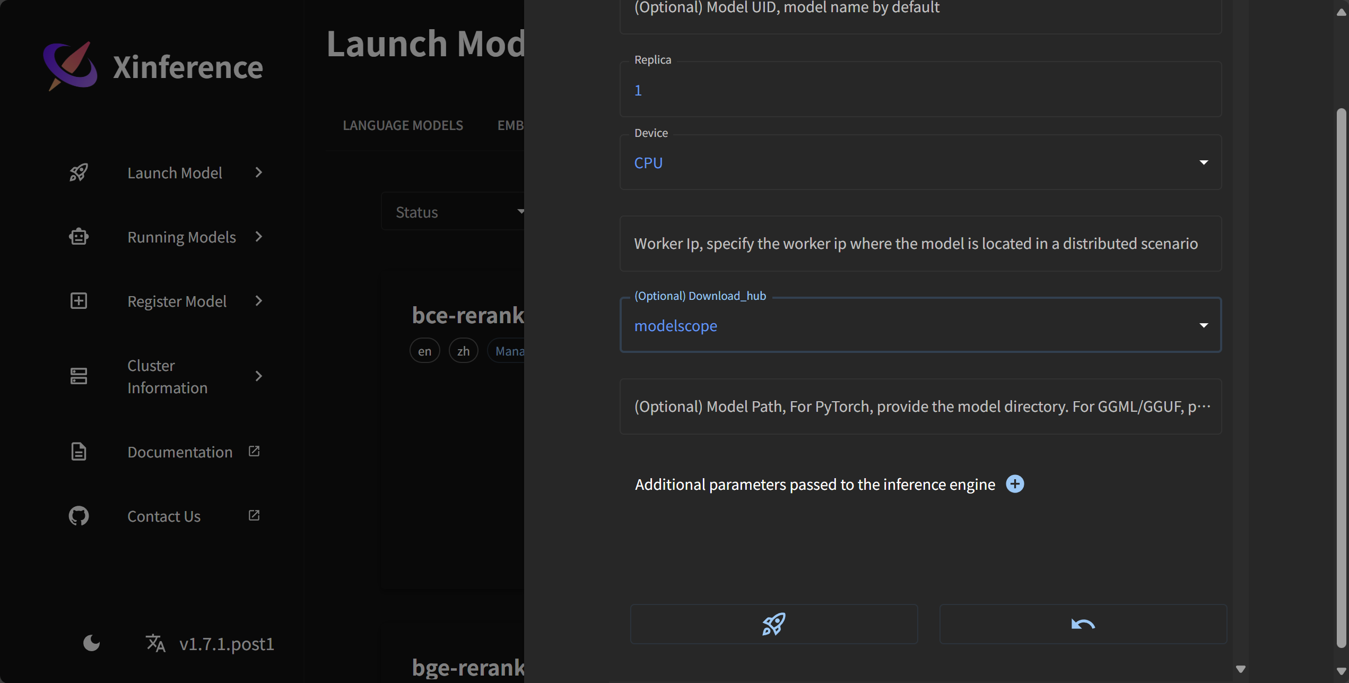This screenshot has height=683, width=1349.
Task: Click the Xinference logo
Action: point(71,66)
